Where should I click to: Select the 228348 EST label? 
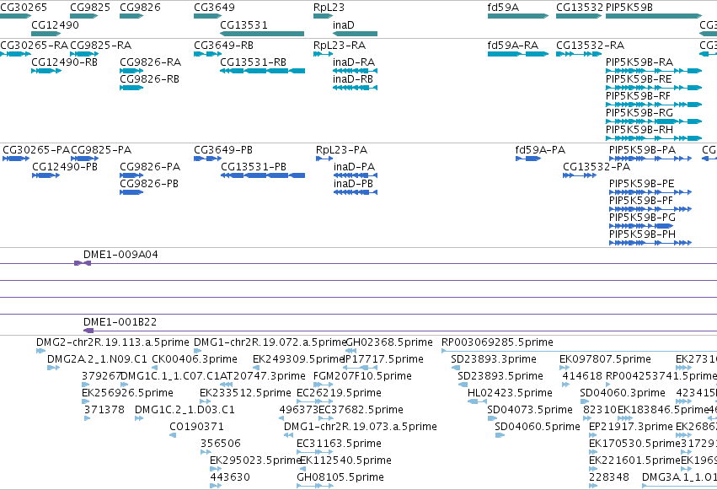(x=609, y=477)
